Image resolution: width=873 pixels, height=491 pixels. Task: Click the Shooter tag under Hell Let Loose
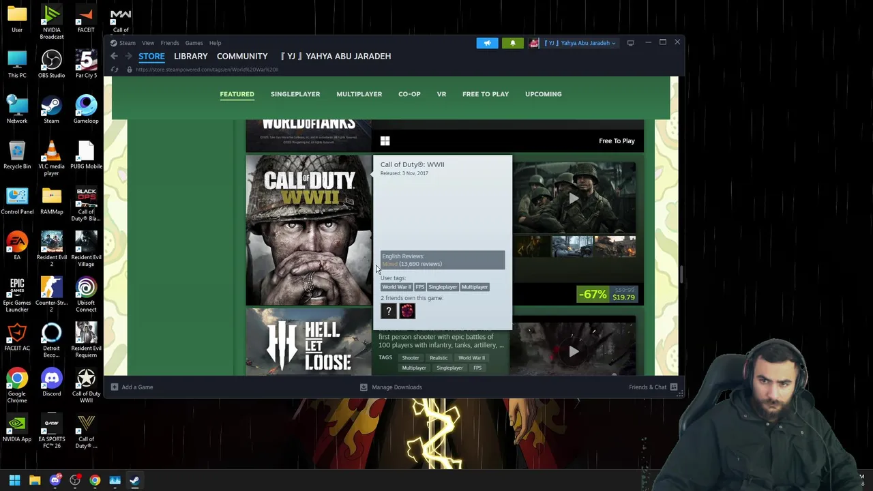coord(411,358)
